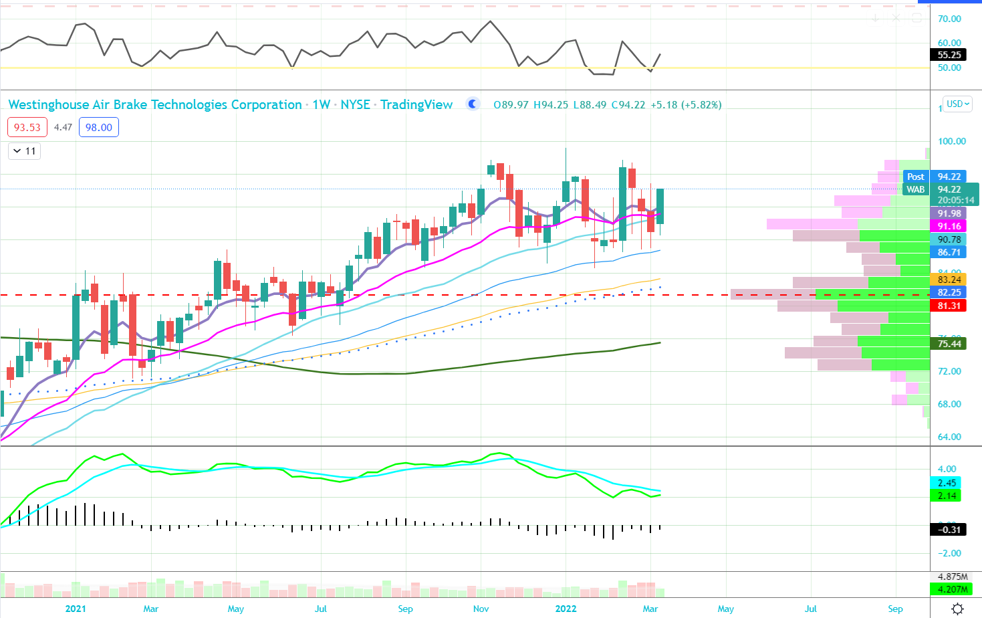Click the 4.207M volume label
The height and width of the screenshot is (618, 982).
click(x=951, y=589)
